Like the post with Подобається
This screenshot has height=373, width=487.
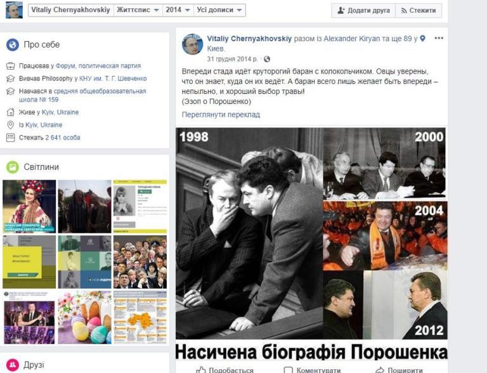click(225, 370)
